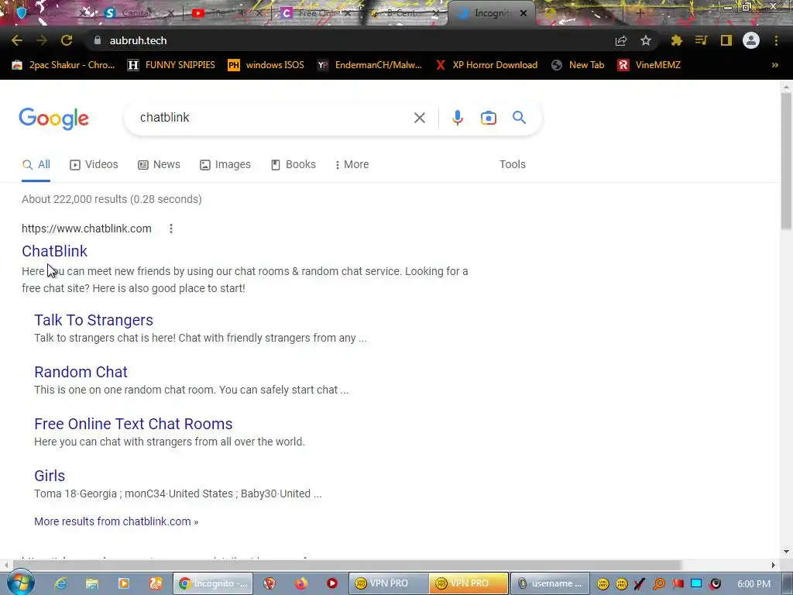The image size is (793, 595).
Task: Open the search Tools options
Action: (x=513, y=164)
